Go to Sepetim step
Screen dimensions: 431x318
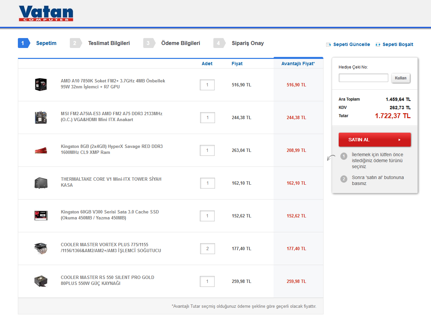coord(46,43)
